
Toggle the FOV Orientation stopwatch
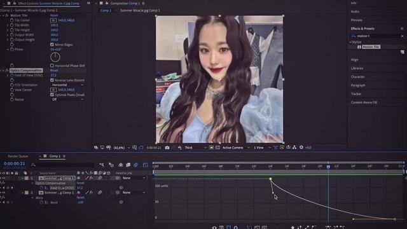(x=12, y=85)
